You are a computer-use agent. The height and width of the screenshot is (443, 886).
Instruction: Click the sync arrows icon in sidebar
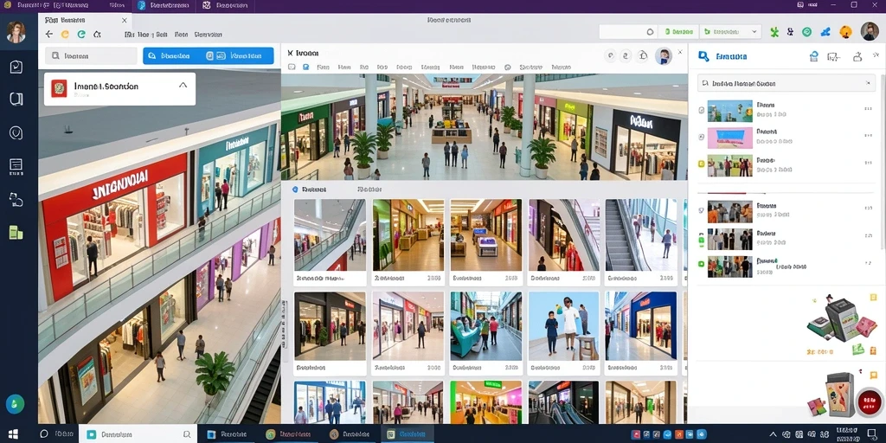click(16, 200)
